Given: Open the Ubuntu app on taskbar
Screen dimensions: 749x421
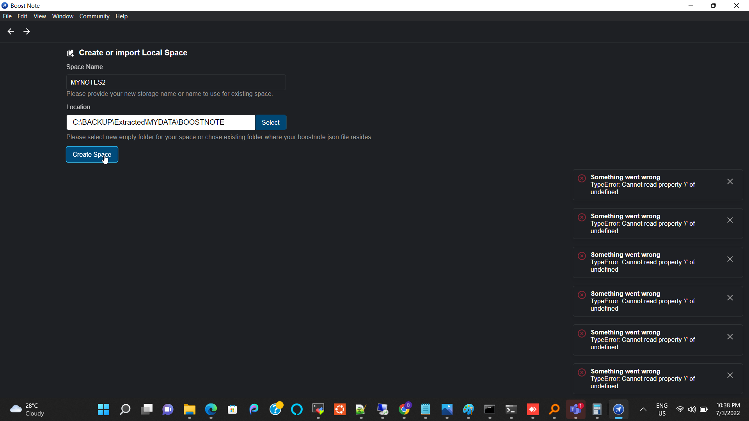Looking at the screenshot, I should (x=340, y=409).
